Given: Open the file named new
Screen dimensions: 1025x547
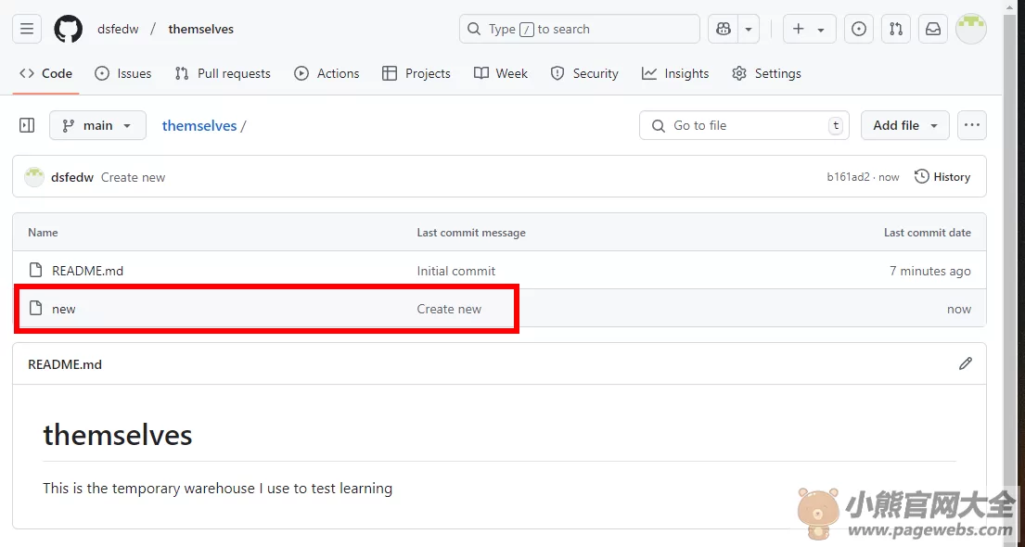Looking at the screenshot, I should pyautogui.click(x=64, y=309).
